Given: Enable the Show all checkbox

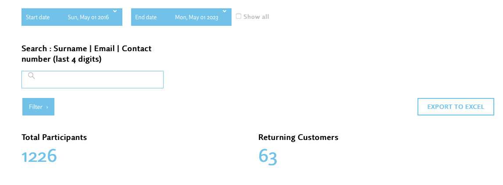Looking at the screenshot, I should pos(239,16).
